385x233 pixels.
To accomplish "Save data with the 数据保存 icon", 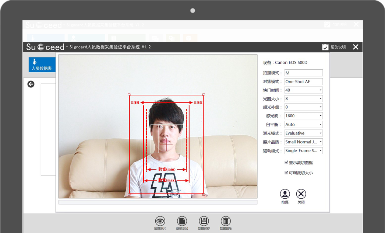I will (x=204, y=221).
